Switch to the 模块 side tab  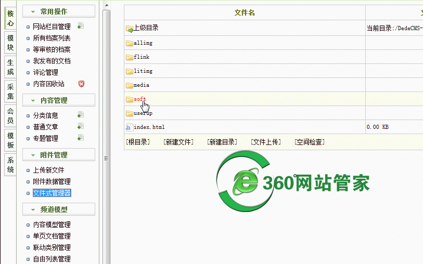(10, 43)
